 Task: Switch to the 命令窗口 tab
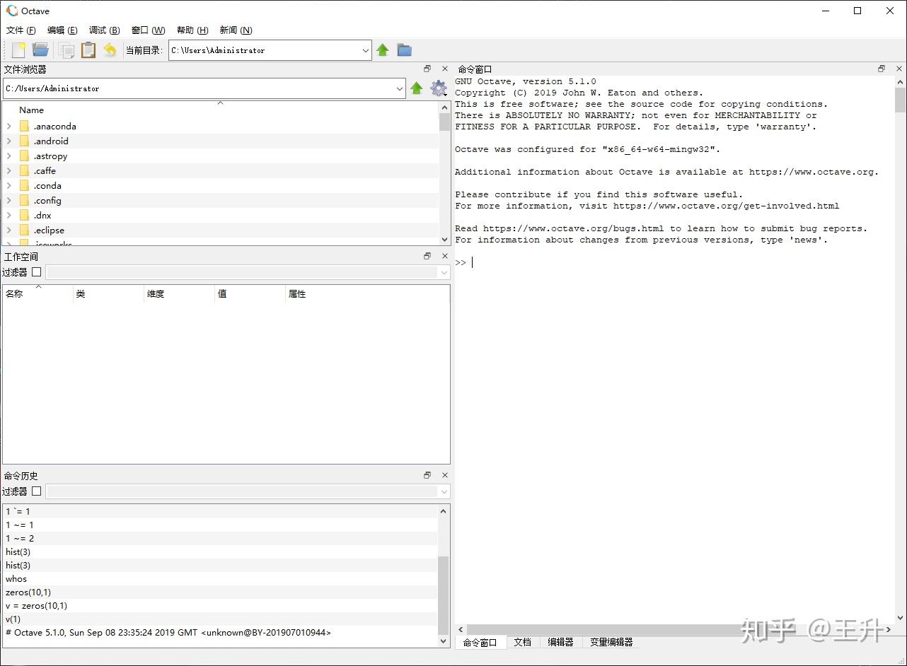coord(480,642)
